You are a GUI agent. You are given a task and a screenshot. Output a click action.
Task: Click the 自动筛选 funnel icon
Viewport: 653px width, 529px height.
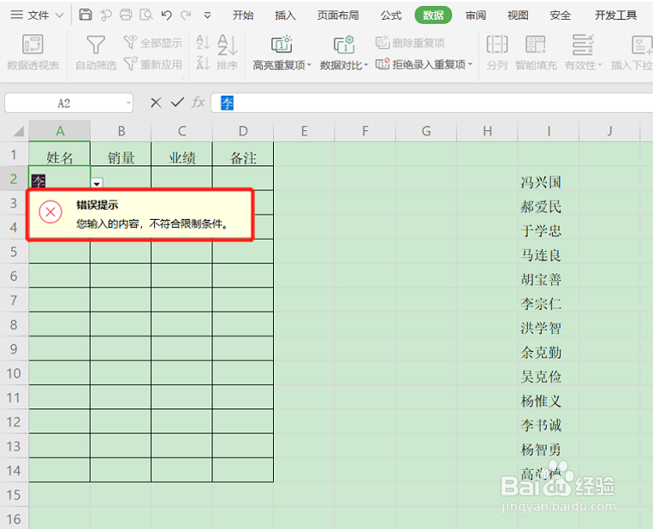tap(96, 45)
